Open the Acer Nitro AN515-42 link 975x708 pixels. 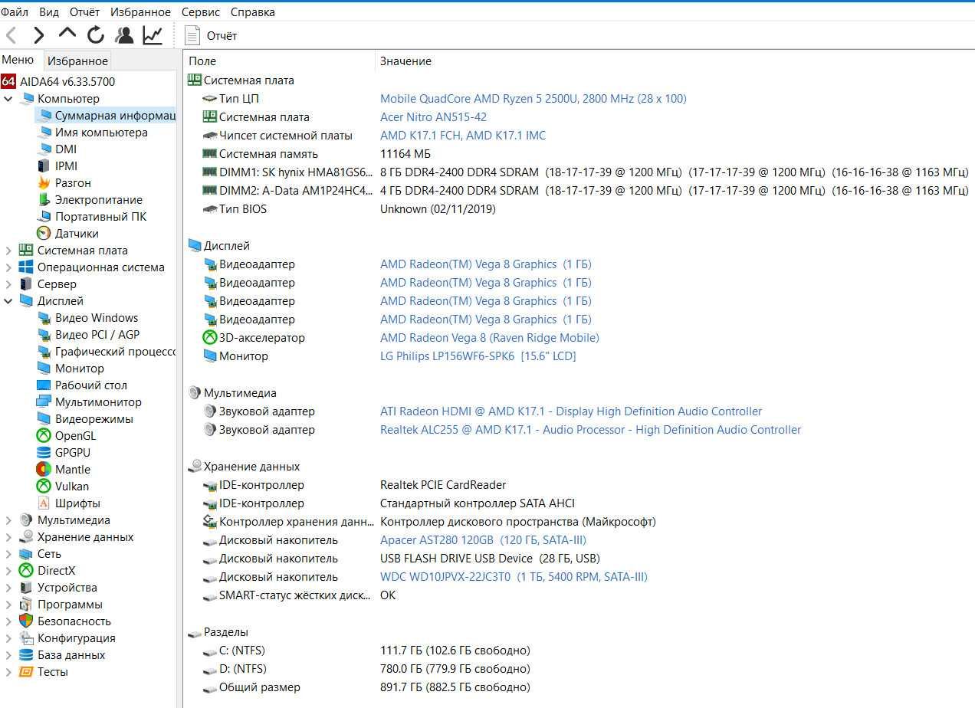(x=433, y=117)
